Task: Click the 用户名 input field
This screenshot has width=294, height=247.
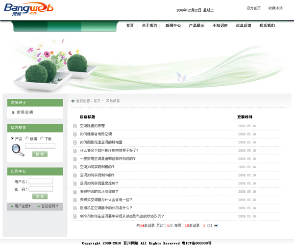Action: point(41,181)
